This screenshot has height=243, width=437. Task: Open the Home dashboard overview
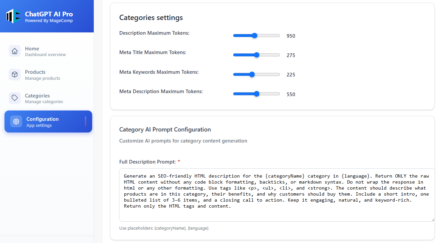[x=45, y=51]
